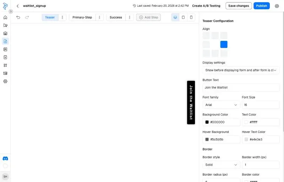Select mobile preview mode
The height and width of the screenshot is (182, 284).
pos(191,17)
